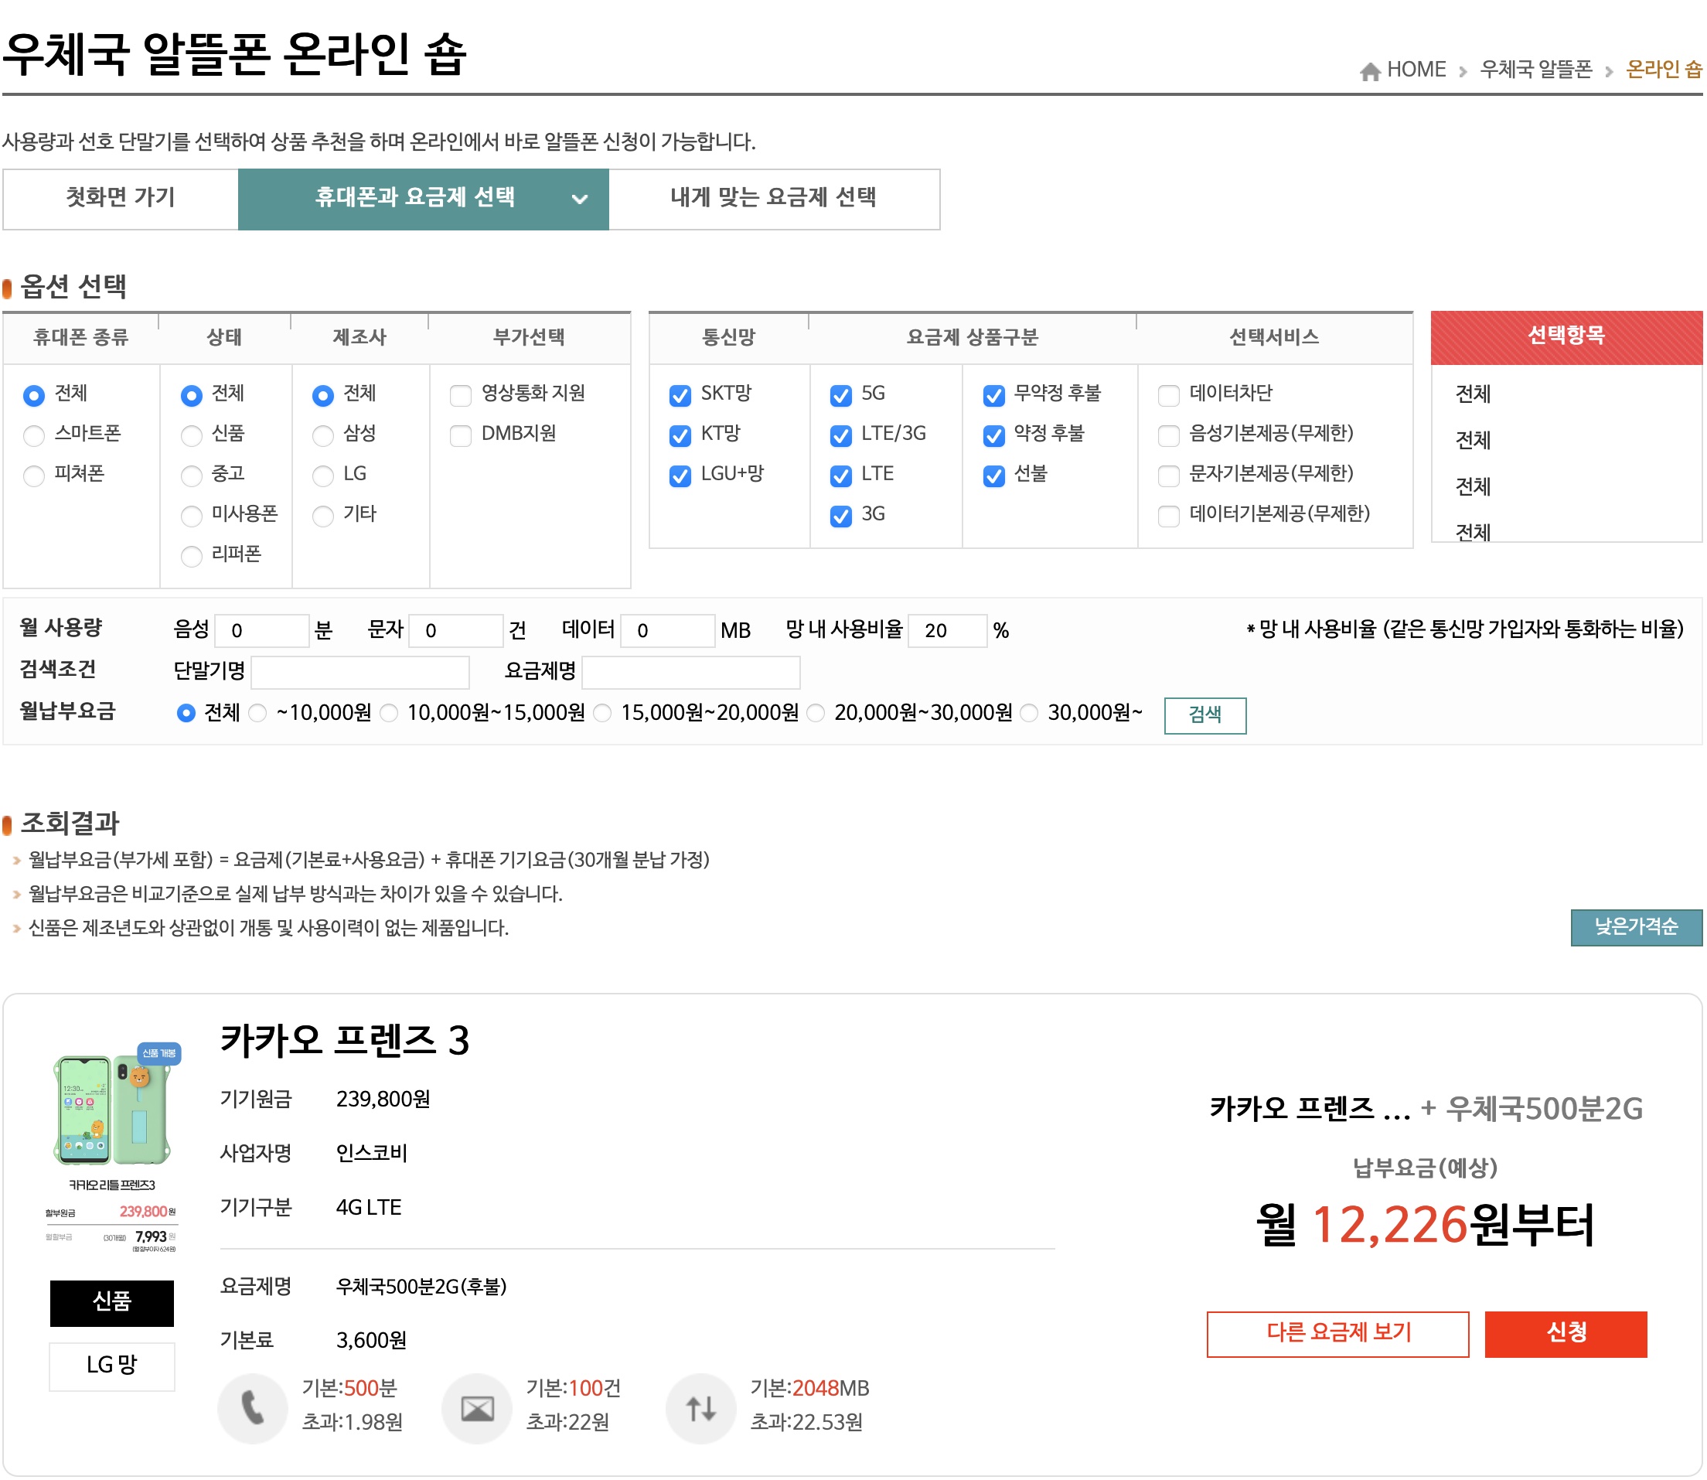Open the 첫화면 가기 tab
The height and width of the screenshot is (1480, 1707).
[119, 198]
